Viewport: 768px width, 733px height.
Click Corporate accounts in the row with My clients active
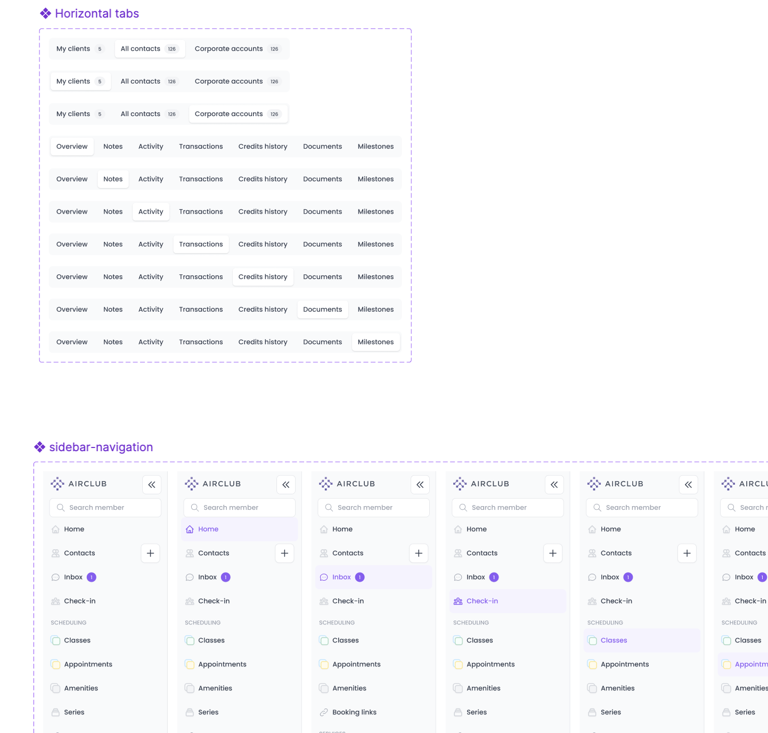tap(238, 81)
